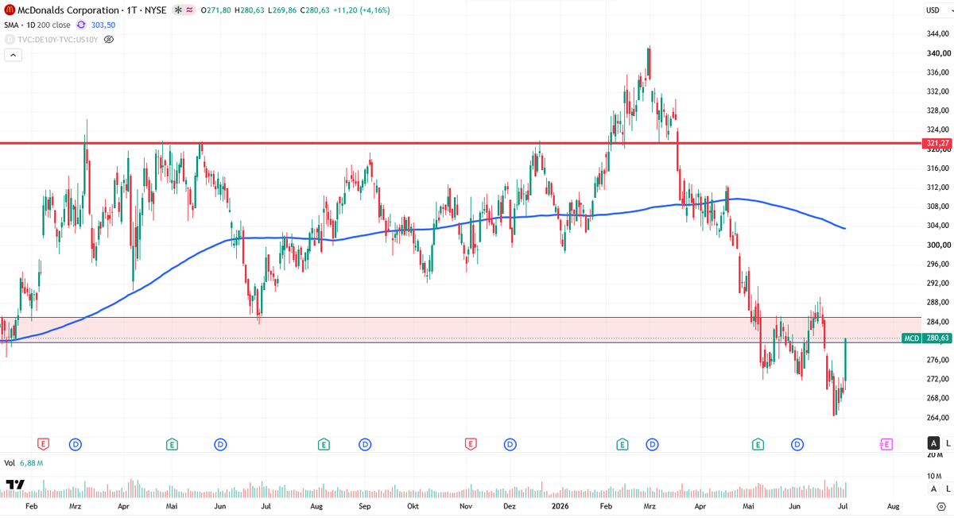
Task: Toggle auto scale A on the price pane
Action: pos(933,443)
